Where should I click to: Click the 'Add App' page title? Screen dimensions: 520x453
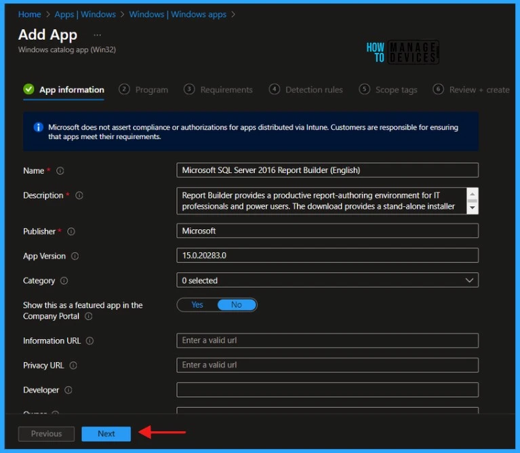point(47,35)
